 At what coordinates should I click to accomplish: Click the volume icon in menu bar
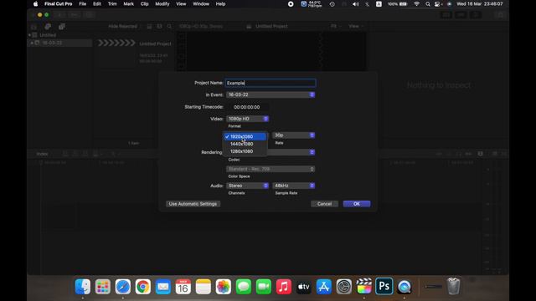[x=355, y=4]
